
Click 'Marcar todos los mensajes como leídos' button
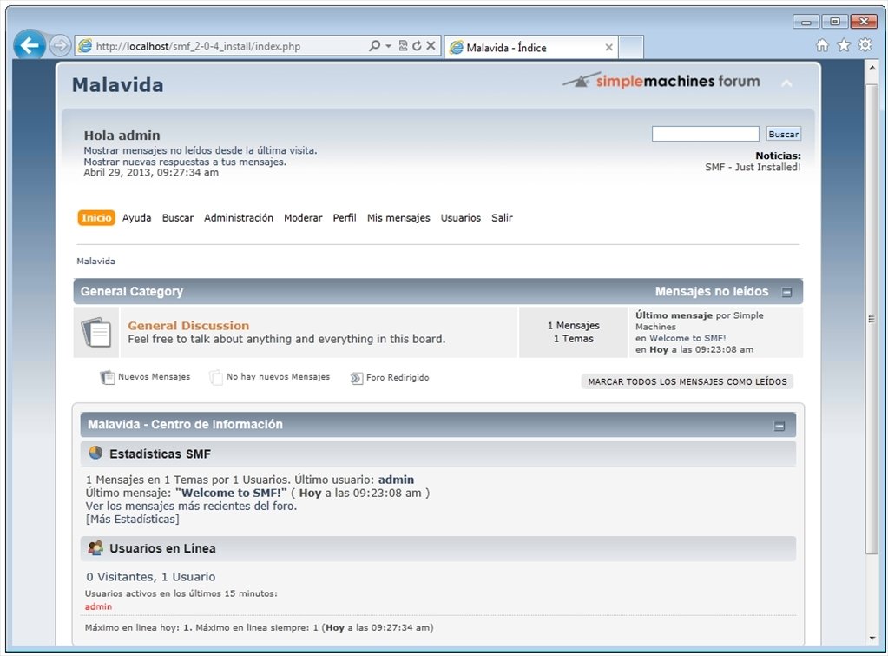point(687,381)
